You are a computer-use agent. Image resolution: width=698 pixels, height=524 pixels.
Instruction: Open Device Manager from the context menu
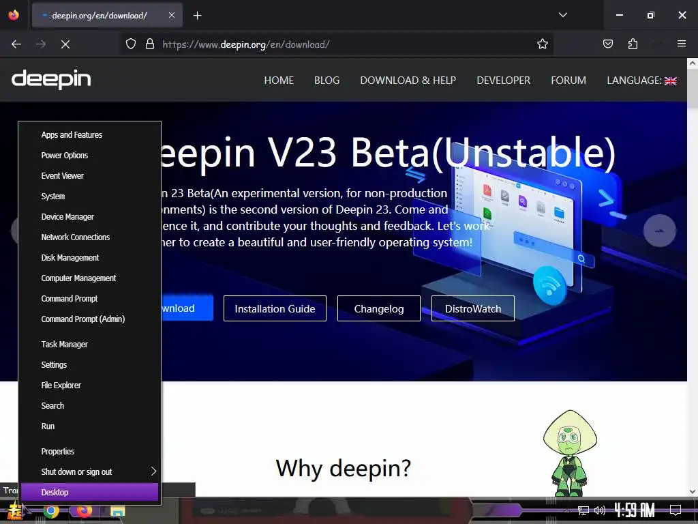(89, 216)
